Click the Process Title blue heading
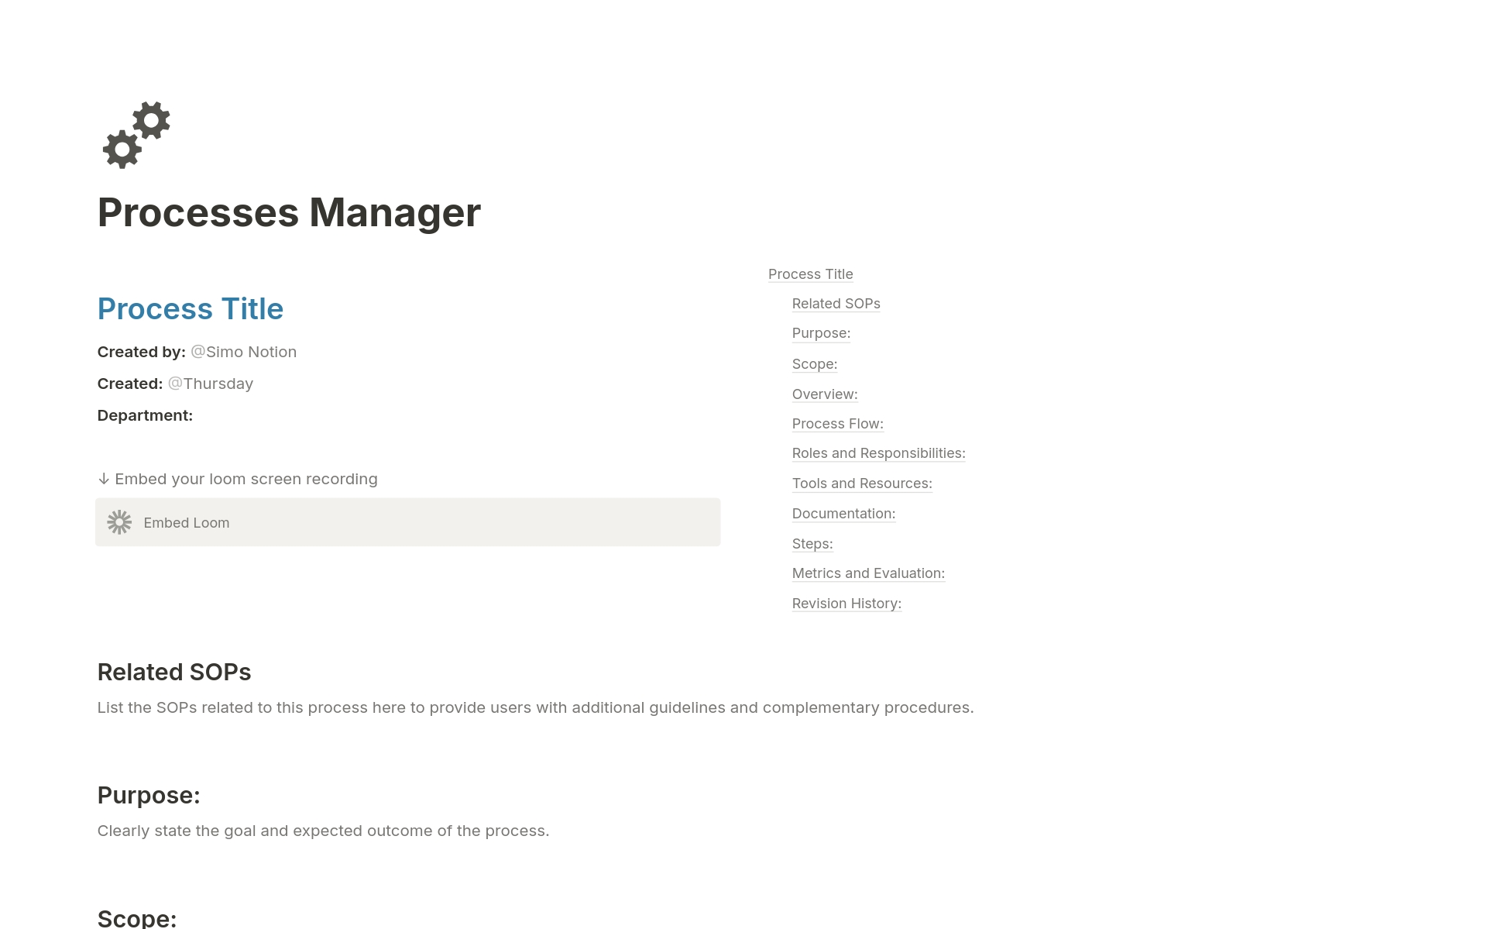The width and height of the screenshot is (1487, 929). 190,309
